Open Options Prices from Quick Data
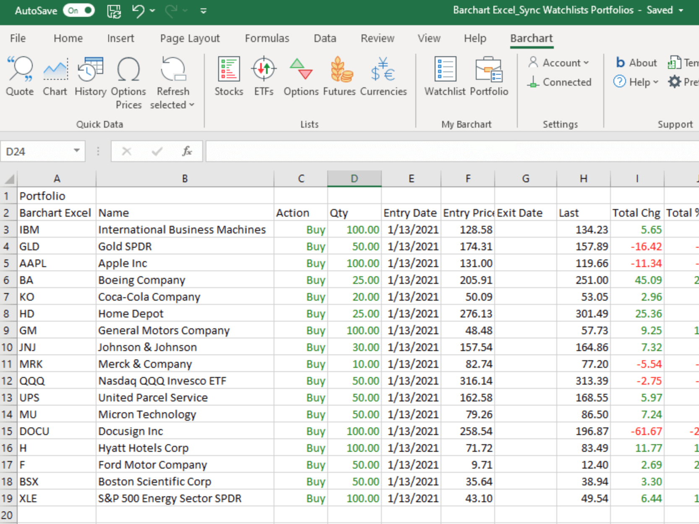 coord(128,82)
